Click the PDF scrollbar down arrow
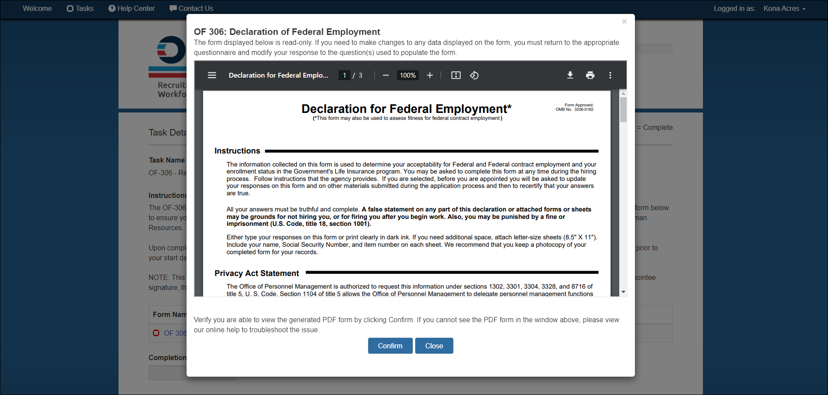 pos(623,292)
